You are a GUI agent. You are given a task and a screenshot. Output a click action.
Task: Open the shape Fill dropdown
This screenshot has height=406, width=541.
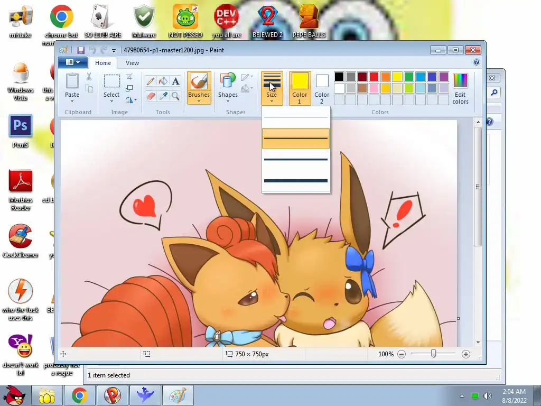pyautogui.click(x=247, y=89)
